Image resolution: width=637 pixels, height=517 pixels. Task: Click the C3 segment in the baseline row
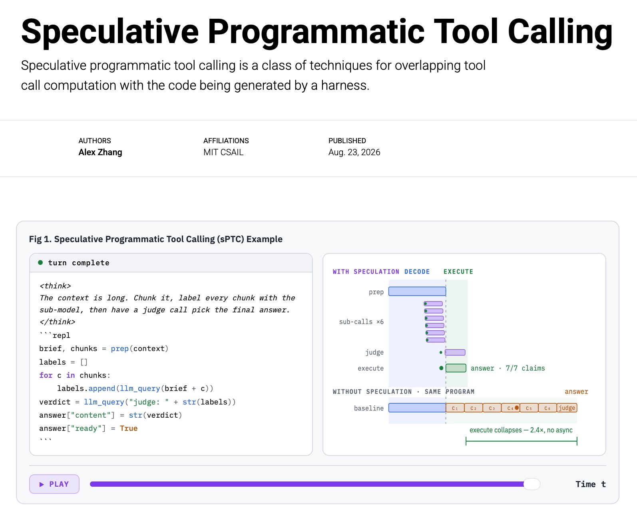pos(492,408)
